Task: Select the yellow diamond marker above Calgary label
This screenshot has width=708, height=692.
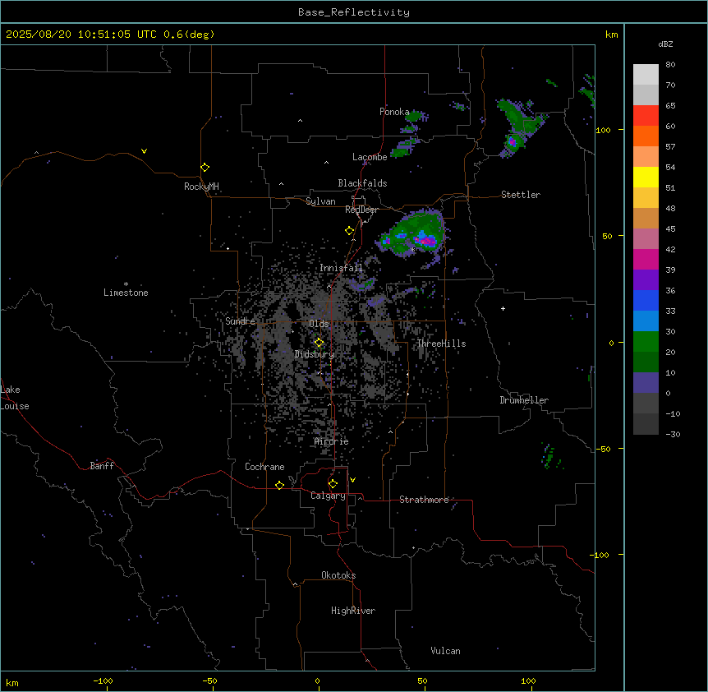Action: (x=333, y=484)
